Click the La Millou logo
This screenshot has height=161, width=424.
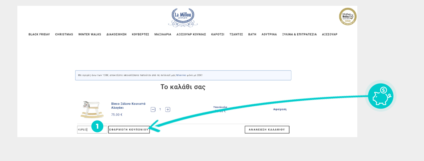click(x=183, y=18)
